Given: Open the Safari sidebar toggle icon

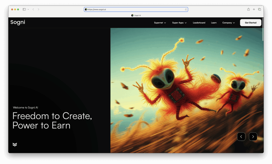Looking at the screenshot, I should 24,9.
